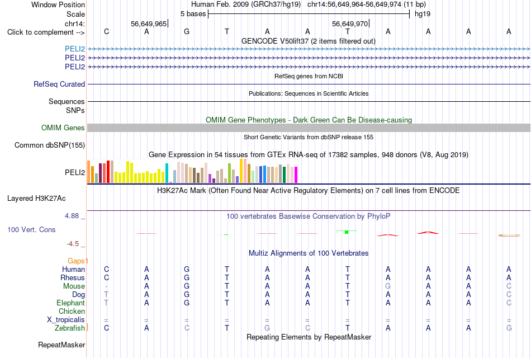The height and width of the screenshot is (358, 531).
Task: Open '100 vertebrates Basewise Conservation by PhyloP' title
Action: coord(309,216)
